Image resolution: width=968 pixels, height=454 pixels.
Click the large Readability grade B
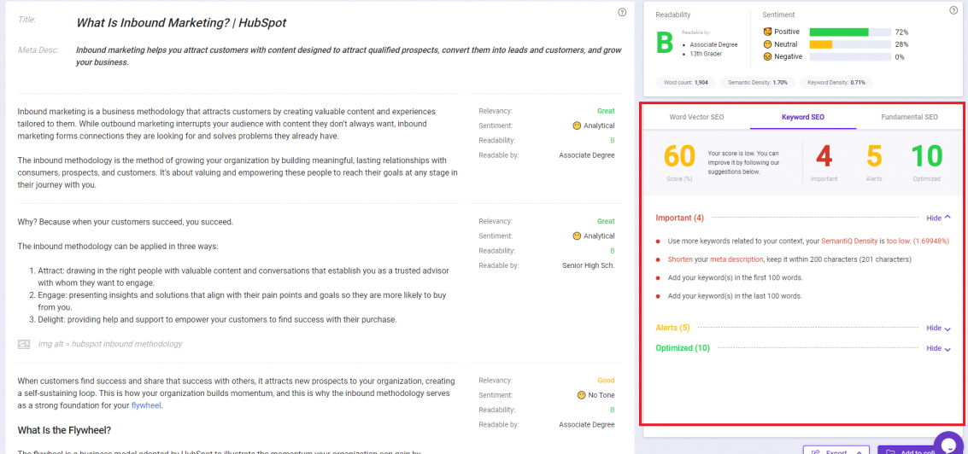(664, 44)
